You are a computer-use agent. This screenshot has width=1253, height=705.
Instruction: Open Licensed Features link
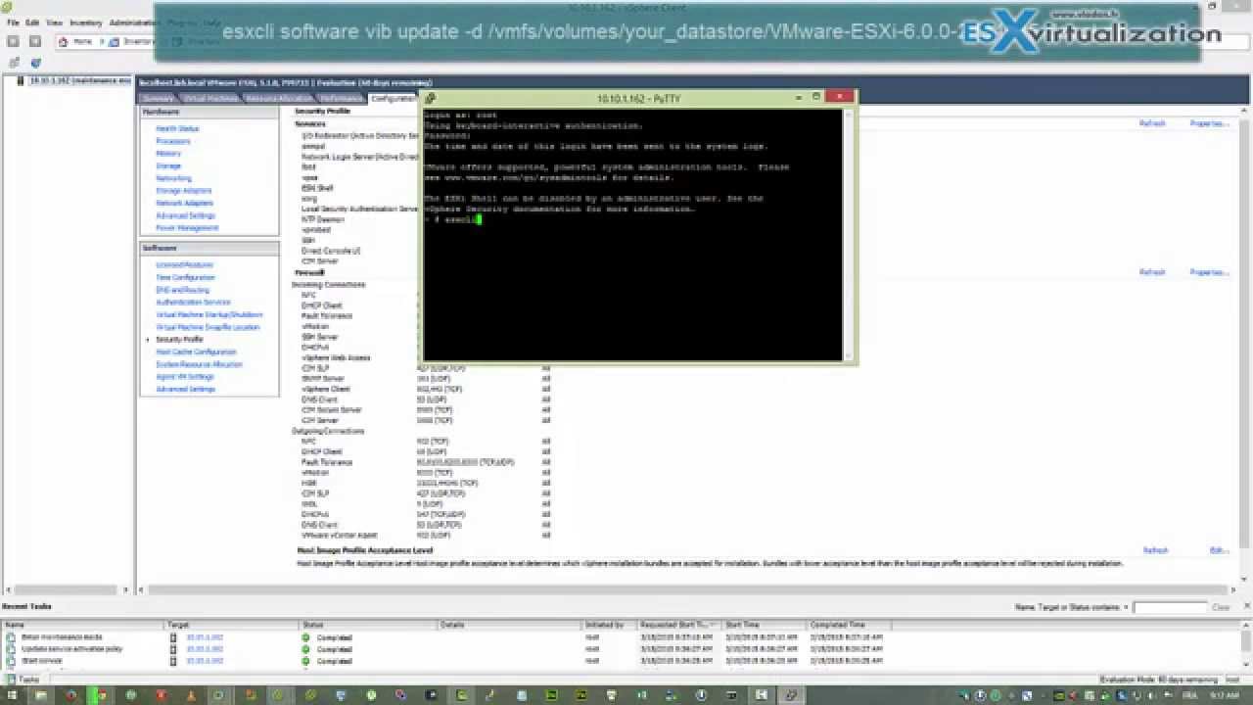coord(184,265)
